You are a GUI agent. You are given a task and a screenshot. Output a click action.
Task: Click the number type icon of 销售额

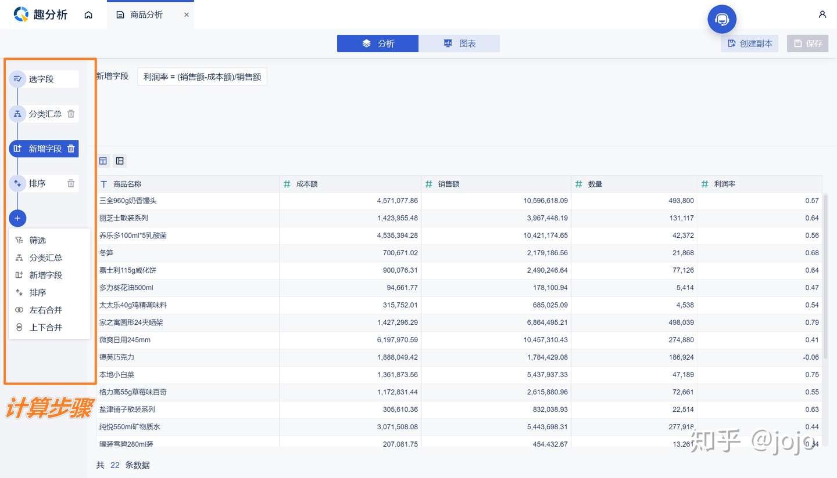pyautogui.click(x=429, y=184)
